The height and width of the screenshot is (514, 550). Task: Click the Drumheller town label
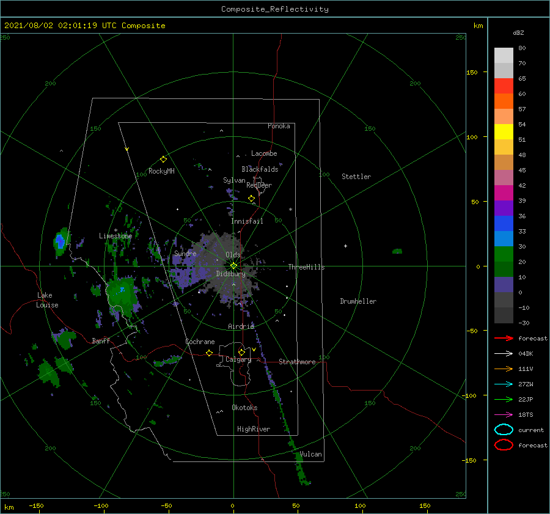tap(358, 301)
